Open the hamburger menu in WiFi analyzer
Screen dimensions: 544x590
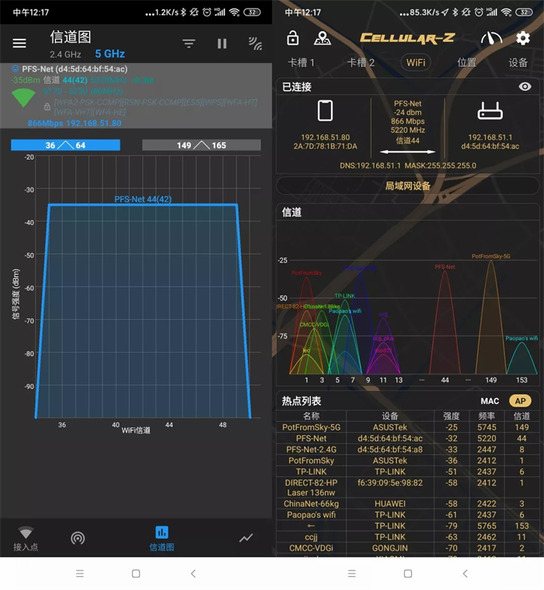[x=19, y=44]
